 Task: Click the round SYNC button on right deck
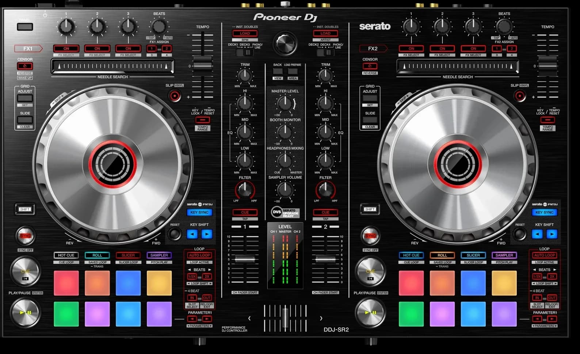(370, 236)
